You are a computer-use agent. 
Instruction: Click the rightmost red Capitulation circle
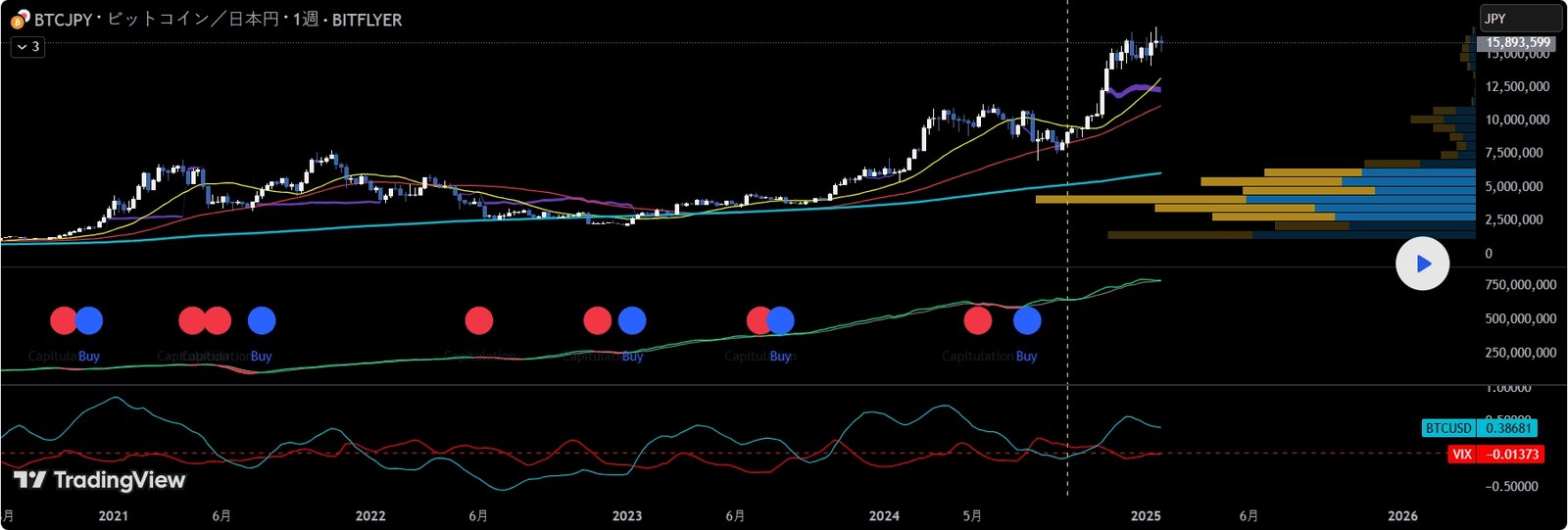(977, 320)
